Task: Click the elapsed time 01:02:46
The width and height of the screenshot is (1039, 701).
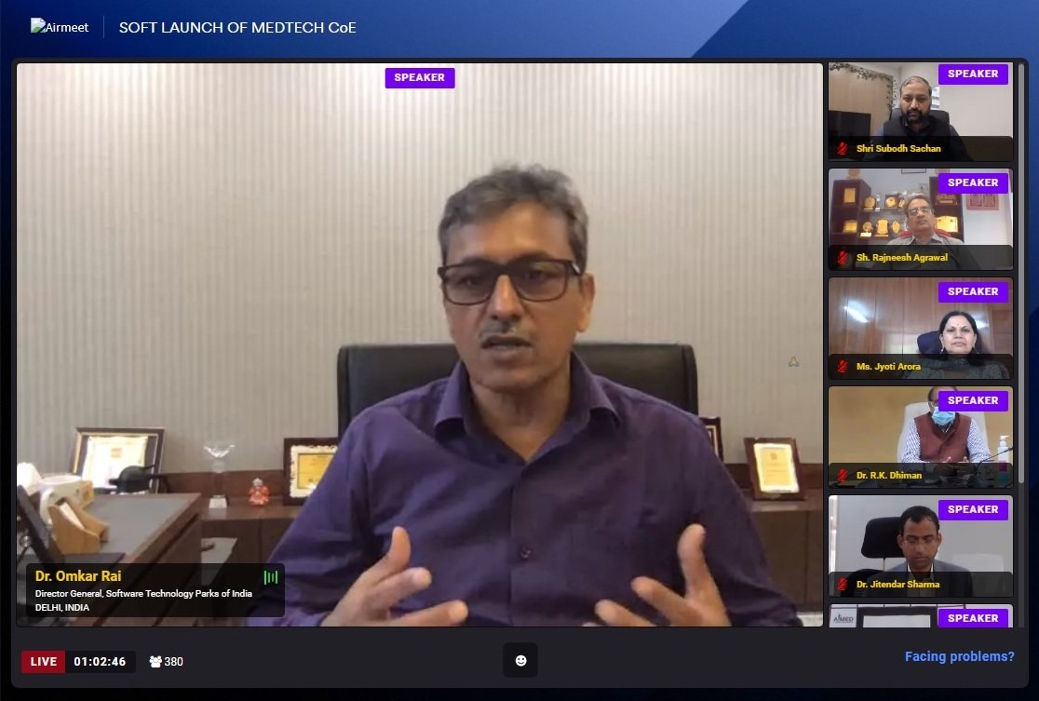Action: click(100, 661)
